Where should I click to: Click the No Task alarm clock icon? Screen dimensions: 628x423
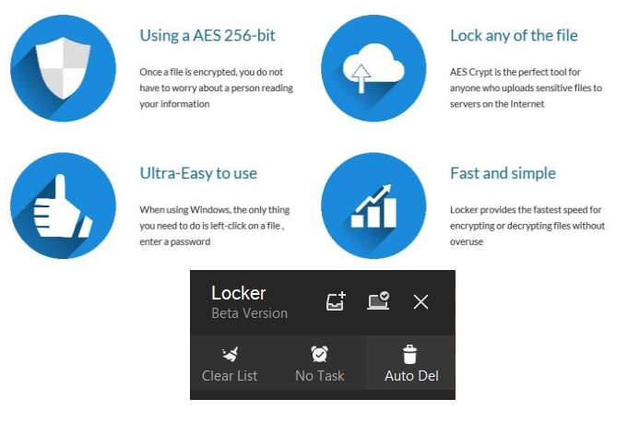click(x=319, y=354)
